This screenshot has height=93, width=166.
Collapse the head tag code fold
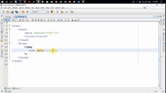[10, 29]
